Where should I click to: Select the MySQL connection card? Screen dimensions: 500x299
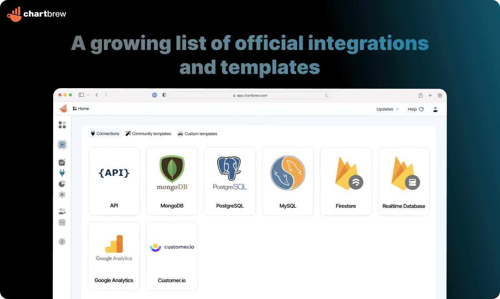(288, 181)
